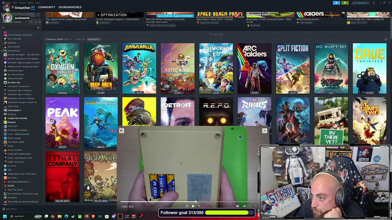Viewport: 392px width, 220px height.
Task: Open the Lethal Company game cover
Action: click(62, 177)
